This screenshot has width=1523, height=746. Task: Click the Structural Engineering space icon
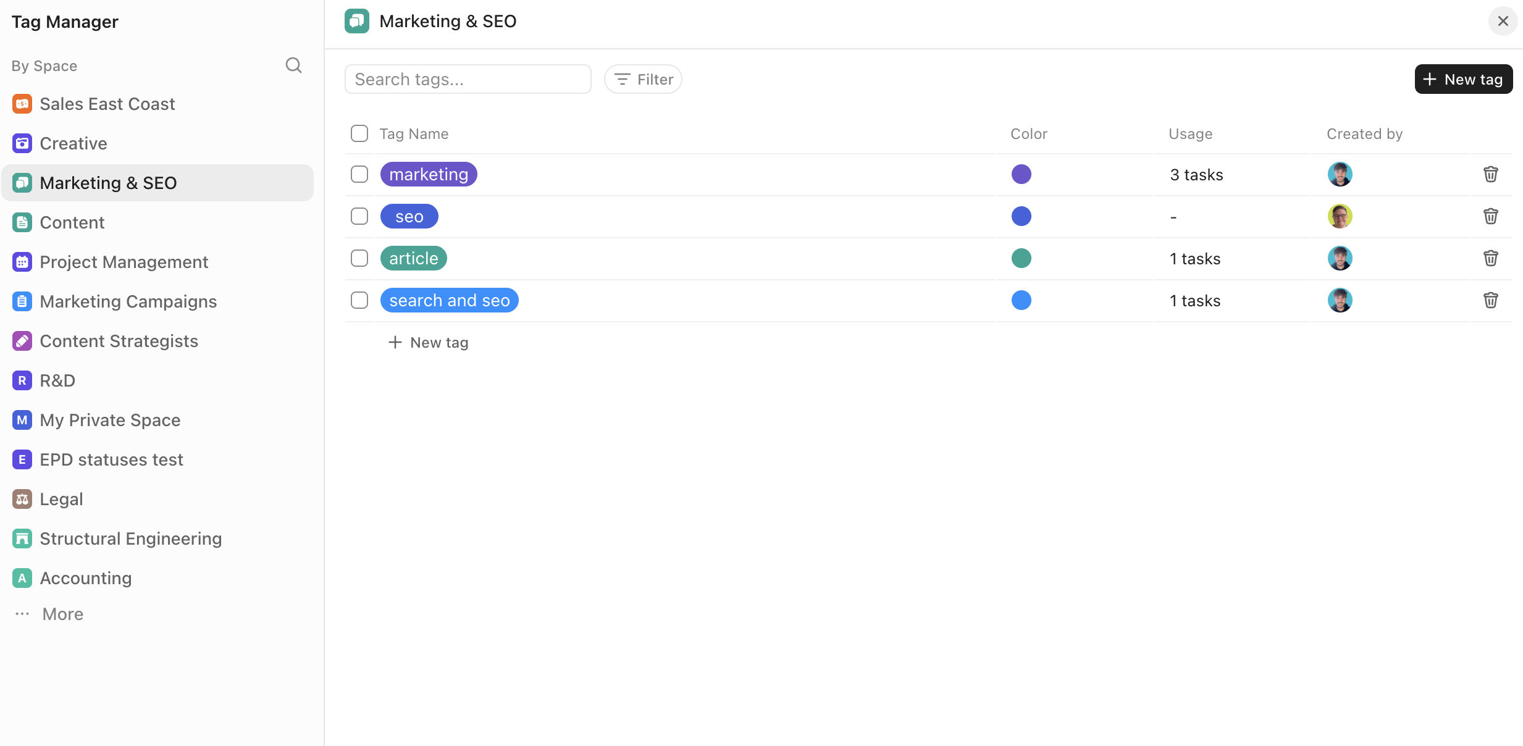[x=22, y=539]
